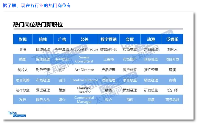The width and height of the screenshot is (198, 124).
Task: Select the 项目总监 cell
Action: (x=130, y=80)
